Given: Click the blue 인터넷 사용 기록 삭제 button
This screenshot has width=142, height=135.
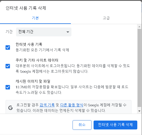Looking at the screenshot, I should point(115,125).
